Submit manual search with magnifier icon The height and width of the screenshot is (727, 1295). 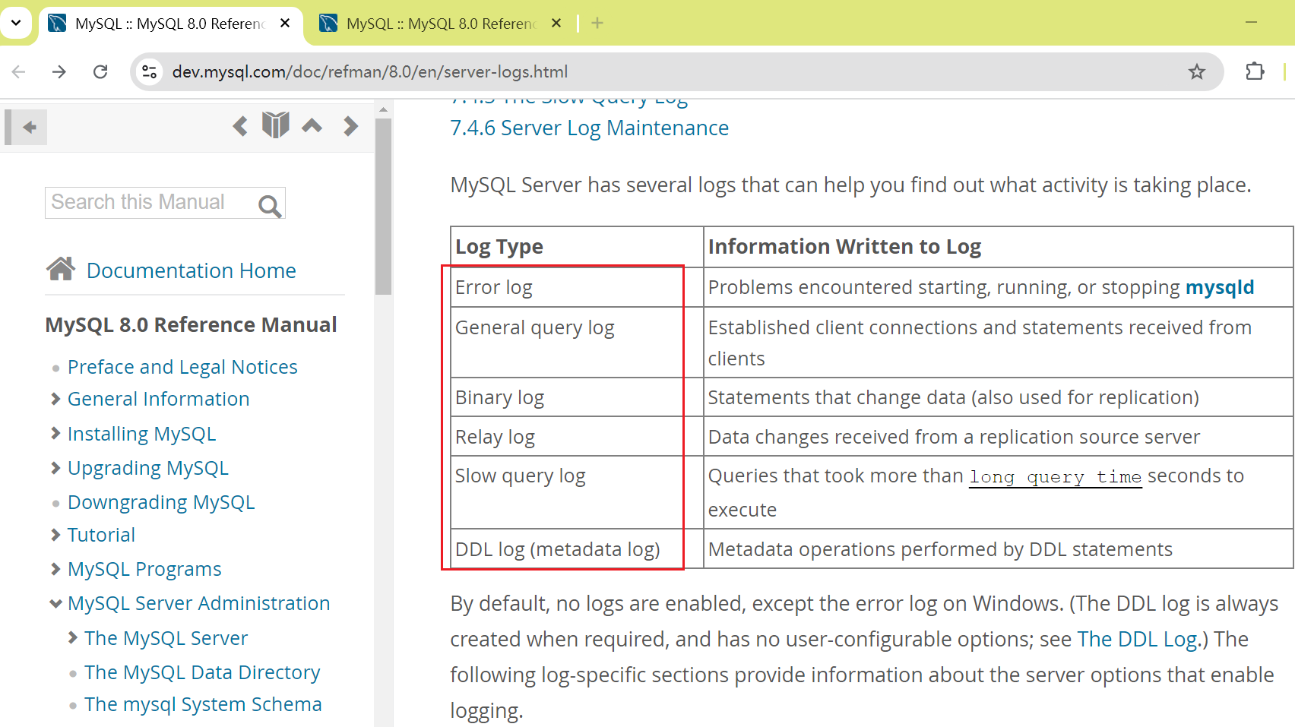(270, 205)
